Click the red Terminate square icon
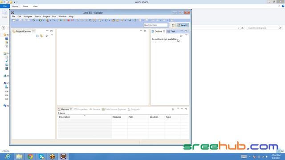 coord(69,20)
